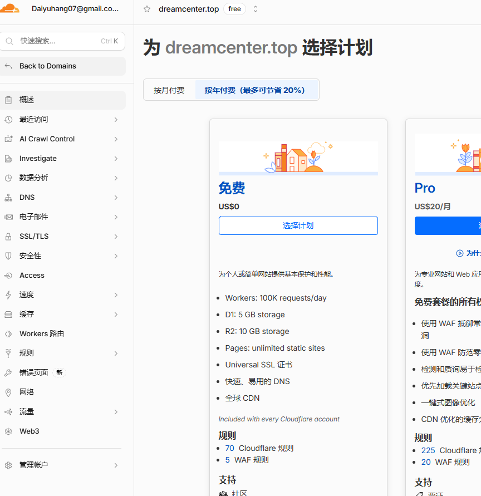Click the blue select button on Pro plan
481x496 pixels.
point(448,225)
